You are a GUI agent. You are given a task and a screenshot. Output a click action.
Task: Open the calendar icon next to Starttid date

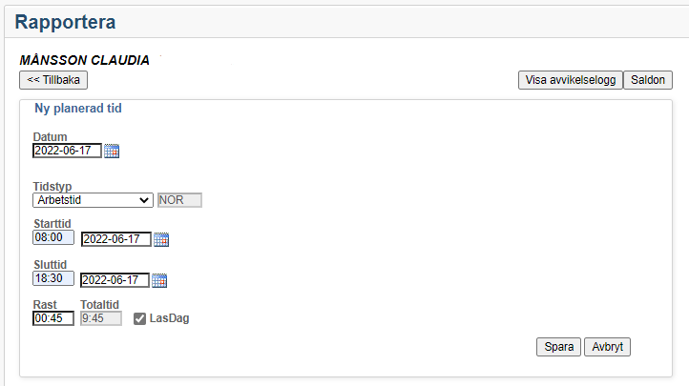coord(161,239)
